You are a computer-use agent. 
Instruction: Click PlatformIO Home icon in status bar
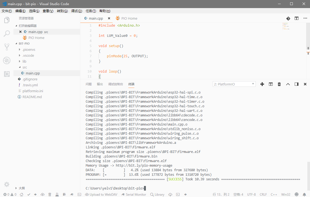pyautogui.click(x=21, y=195)
